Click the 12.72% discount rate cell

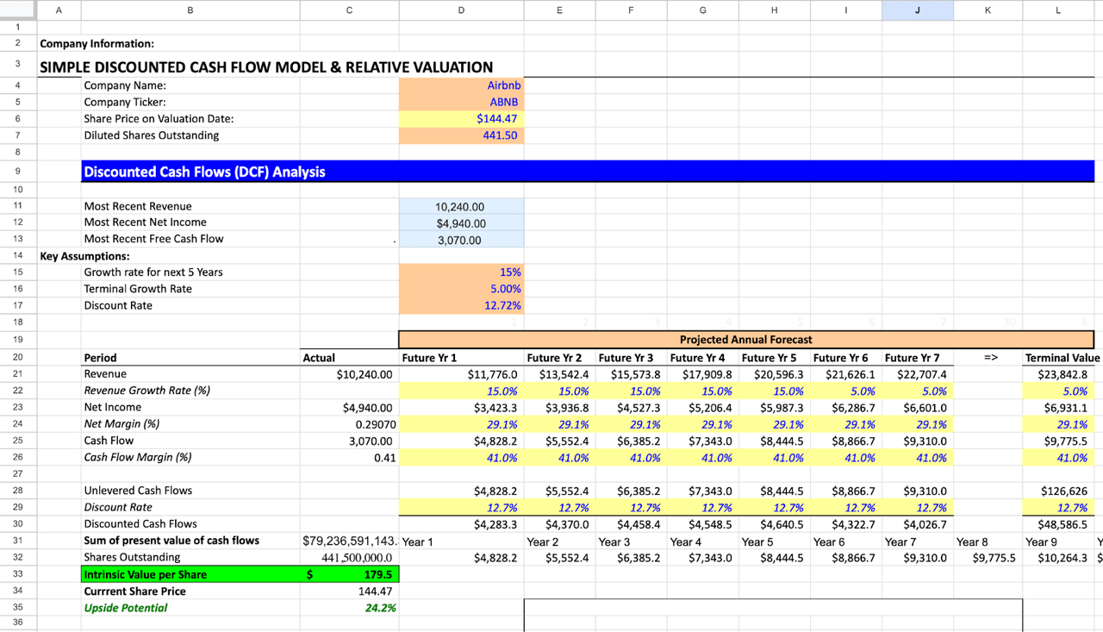click(x=461, y=305)
